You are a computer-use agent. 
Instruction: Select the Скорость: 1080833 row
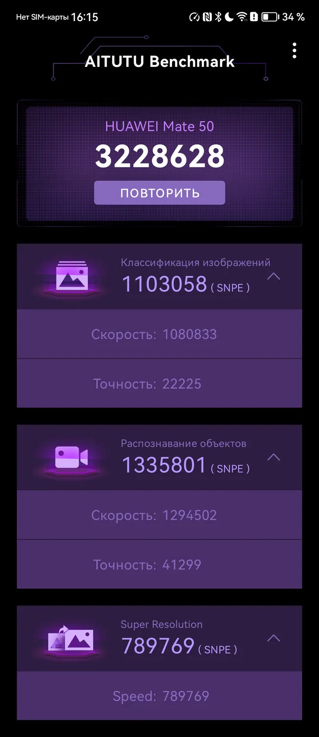coord(159,334)
